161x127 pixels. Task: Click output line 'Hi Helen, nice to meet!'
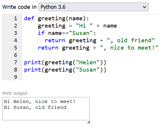(40, 101)
